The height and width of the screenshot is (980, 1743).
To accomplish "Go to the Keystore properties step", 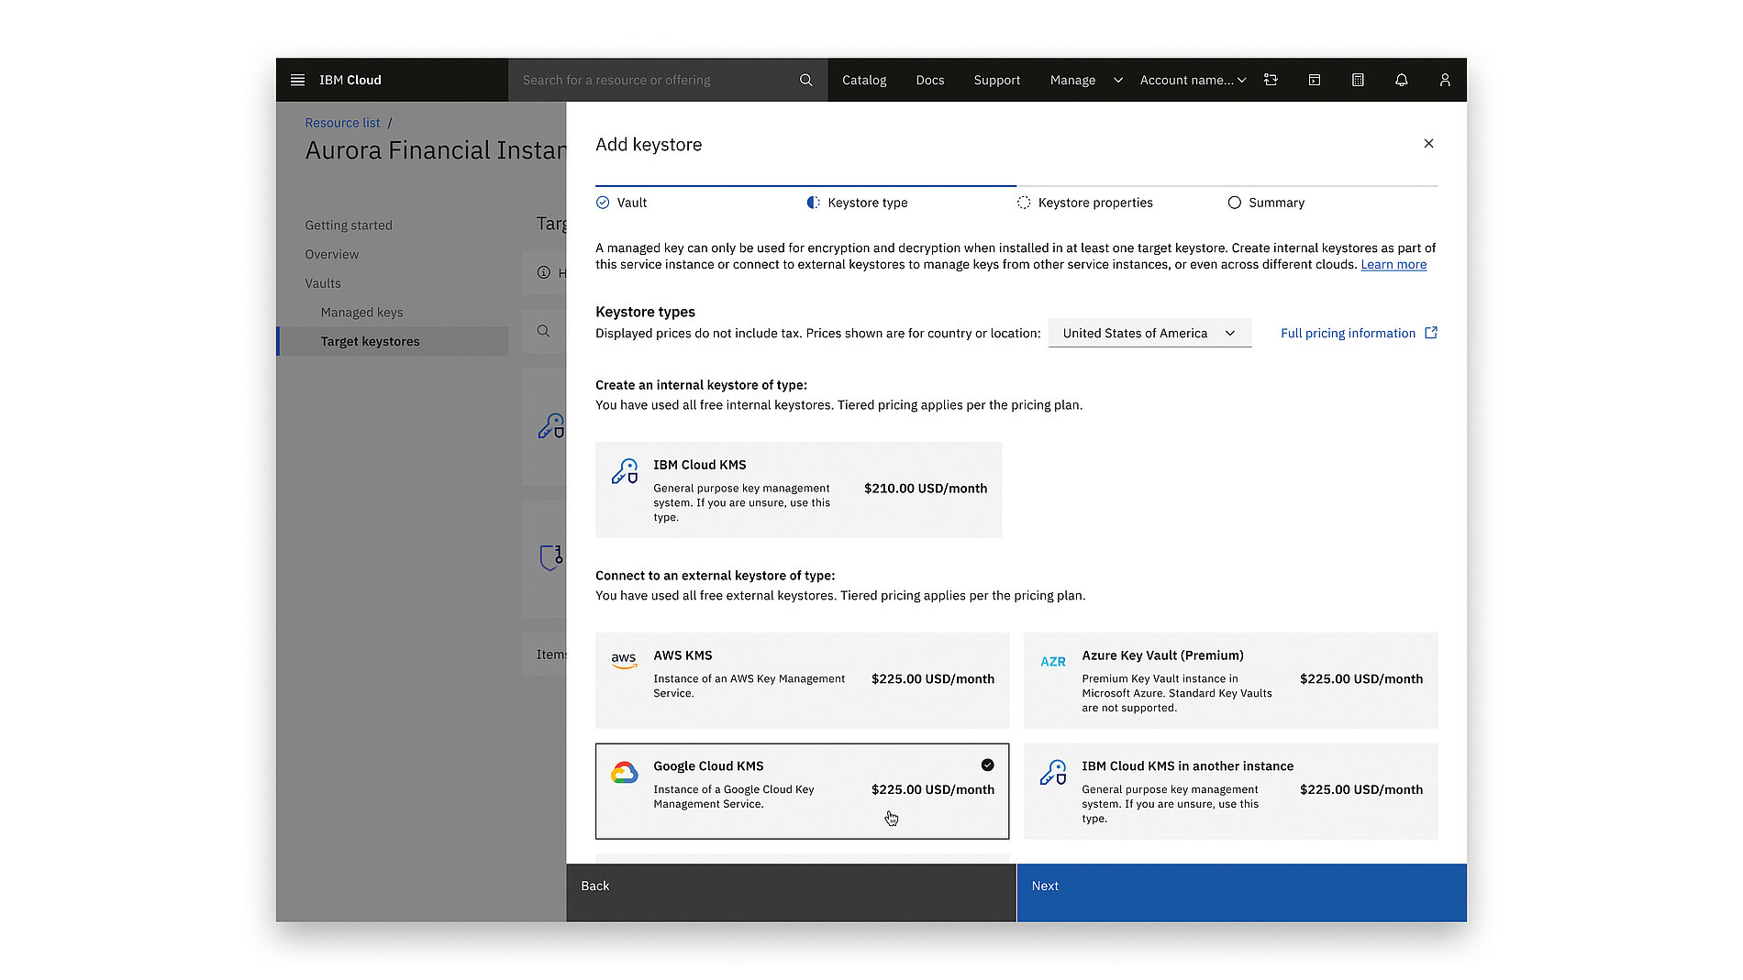I will coord(1084,203).
